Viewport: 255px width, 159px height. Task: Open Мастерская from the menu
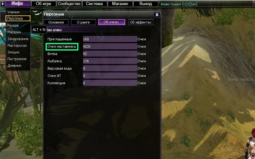coord(17,45)
